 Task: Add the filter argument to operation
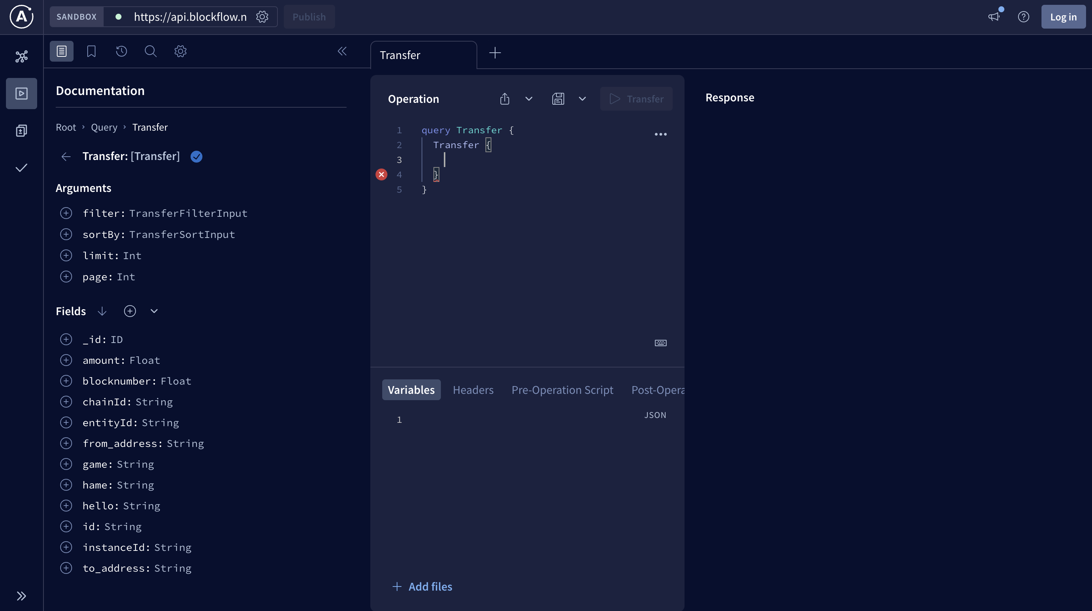click(x=66, y=213)
